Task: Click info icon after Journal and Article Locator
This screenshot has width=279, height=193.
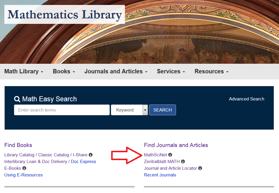Action: click(x=200, y=168)
